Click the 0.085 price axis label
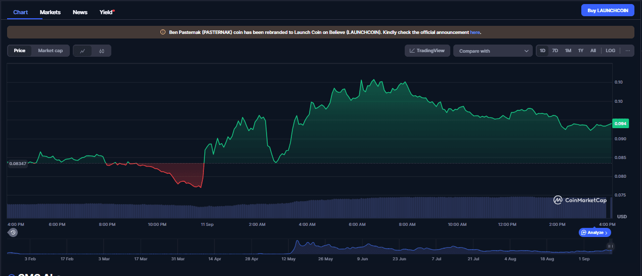Screen dimensions: 642x276 621,157
